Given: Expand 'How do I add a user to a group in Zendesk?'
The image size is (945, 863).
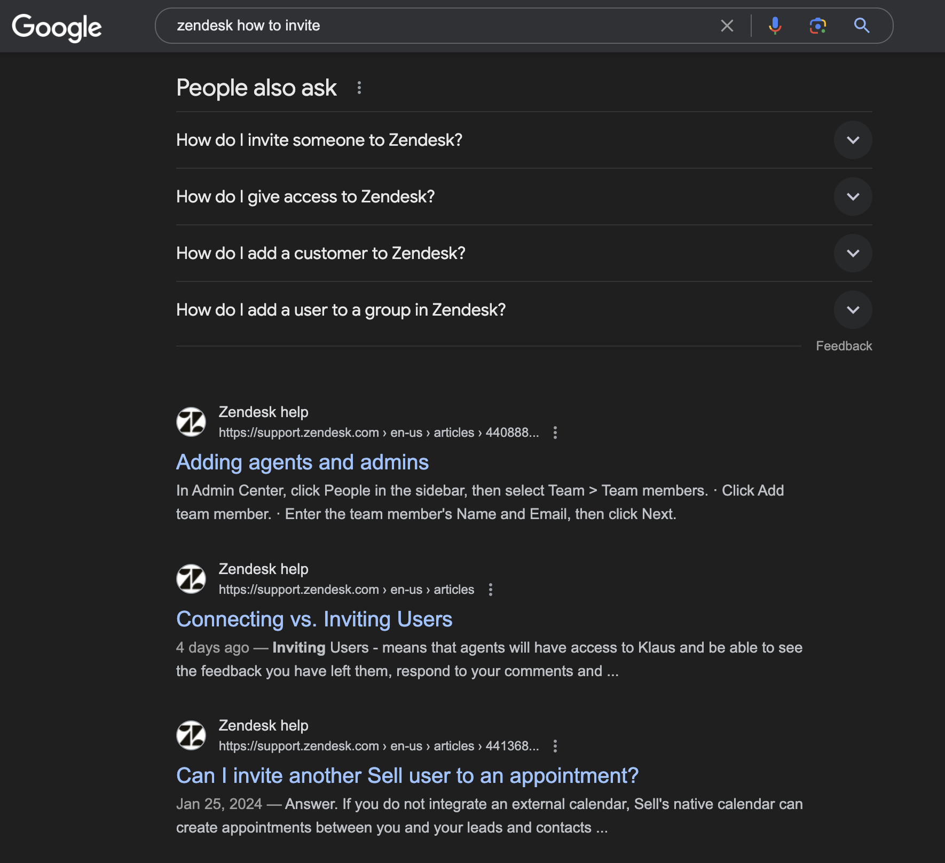Looking at the screenshot, I should [853, 310].
